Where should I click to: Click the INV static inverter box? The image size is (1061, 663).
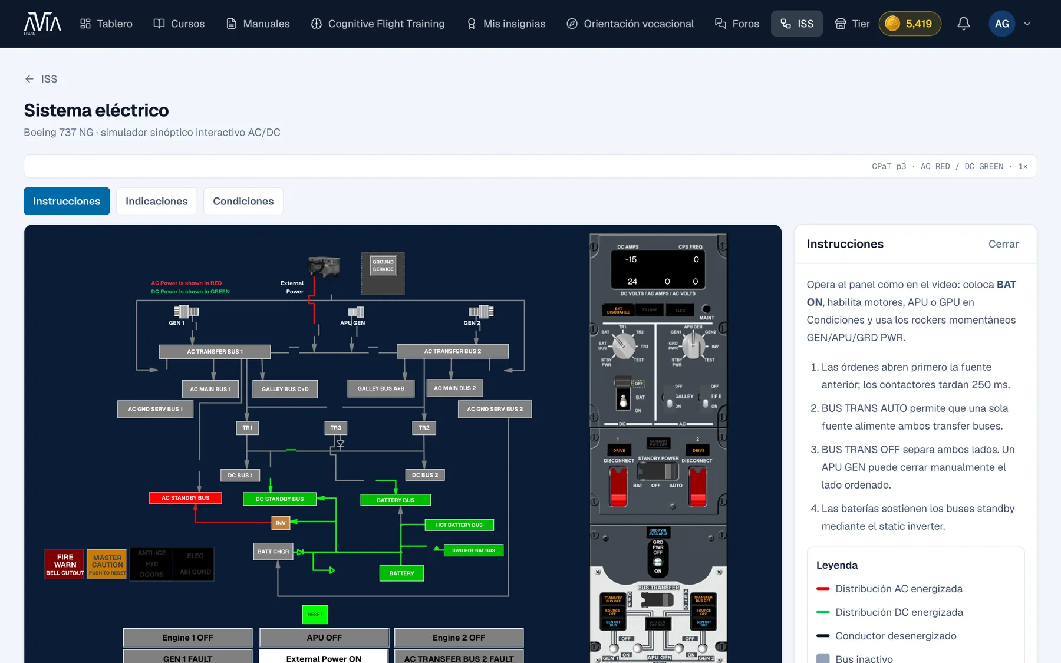point(281,523)
